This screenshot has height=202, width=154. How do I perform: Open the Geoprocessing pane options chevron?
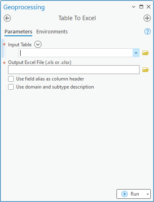point(133,7)
